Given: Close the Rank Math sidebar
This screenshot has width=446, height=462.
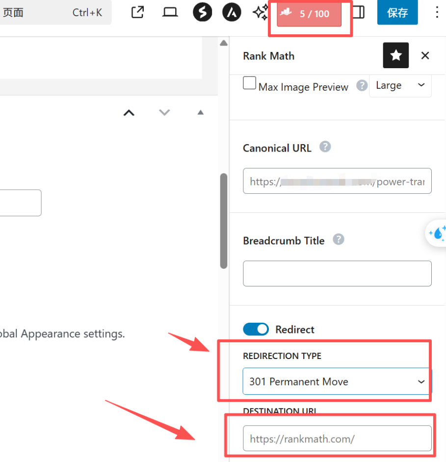Looking at the screenshot, I should tap(425, 55).
